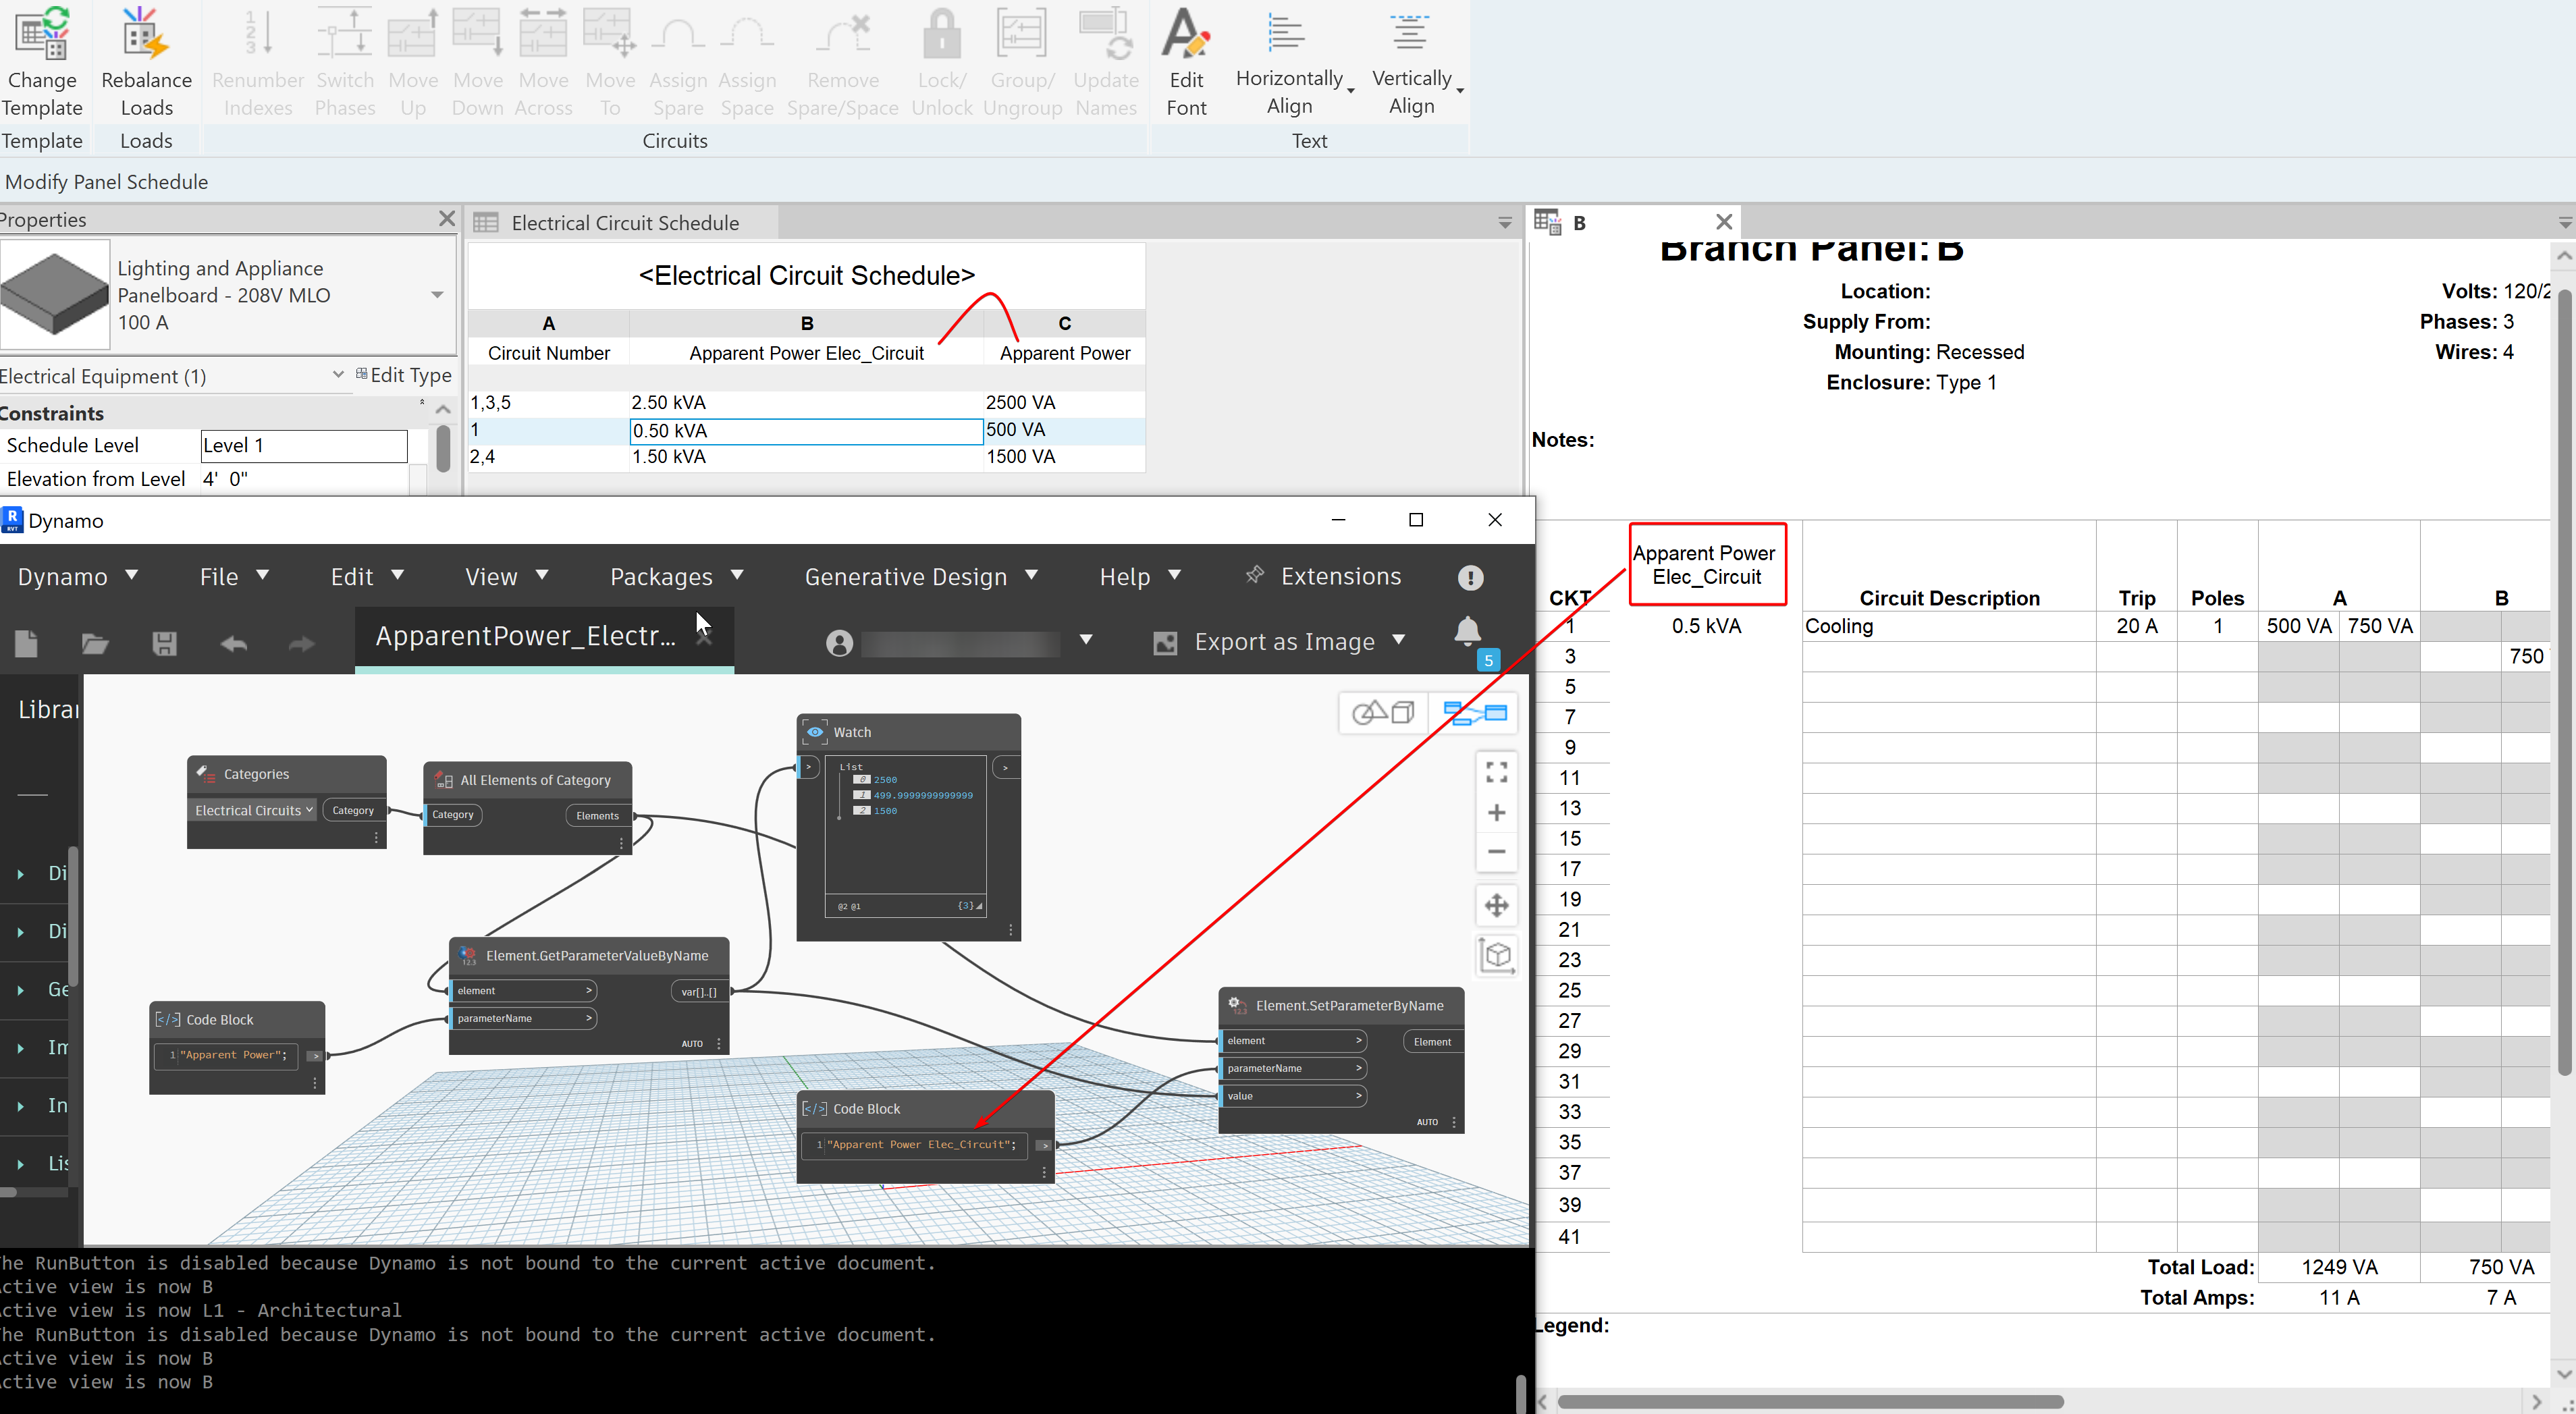2576x1414 pixels.
Task: Zoom in on the Dynamo canvas
Action: click(x=1496, y=812)
